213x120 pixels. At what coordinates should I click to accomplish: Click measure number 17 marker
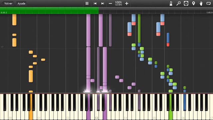(2, 47)
